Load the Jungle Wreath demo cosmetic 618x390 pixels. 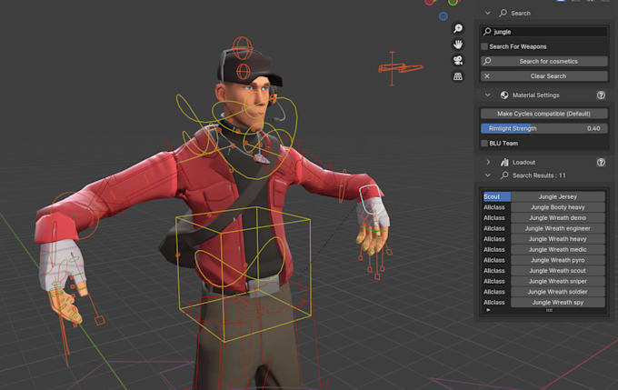pyautogui.click(x=558, y=217)
